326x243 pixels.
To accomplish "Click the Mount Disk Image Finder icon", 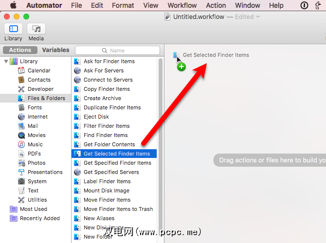I will pos(77,191).
